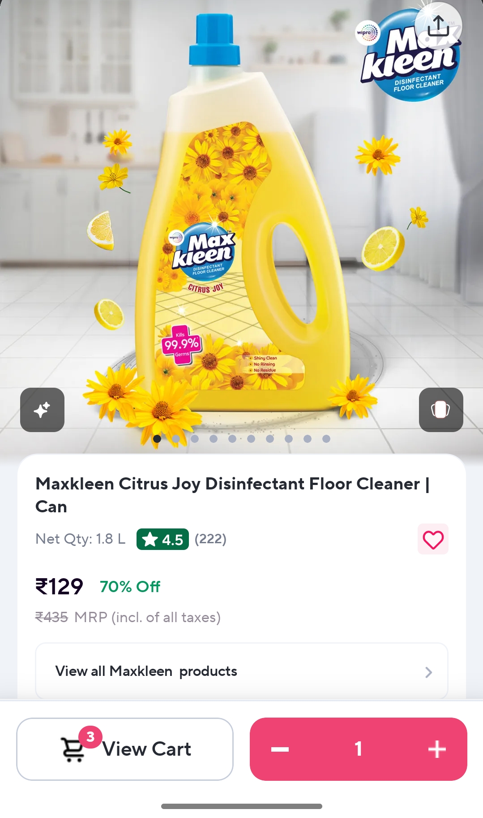The height and width of the screenshot is (818, 483).
Task: Open the sparkle AI highlights icon
Action: [x=42, y=410]
